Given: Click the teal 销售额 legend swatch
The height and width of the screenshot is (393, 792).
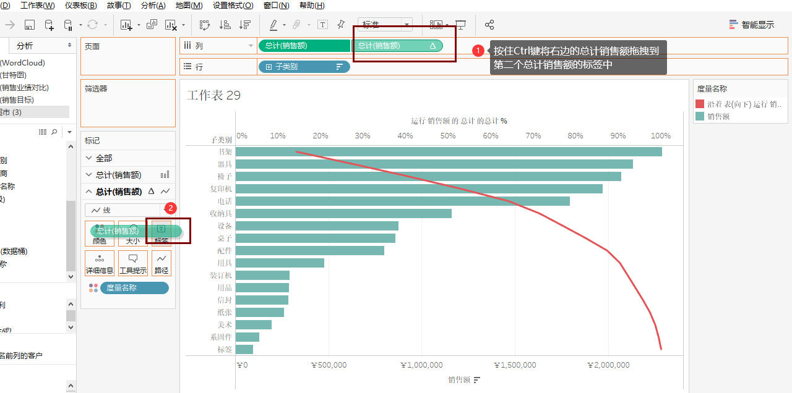Looking at the screenshot, I should (700, 116).
